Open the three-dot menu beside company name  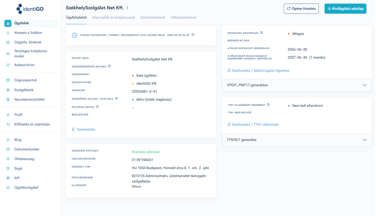[x=127, y=8]
